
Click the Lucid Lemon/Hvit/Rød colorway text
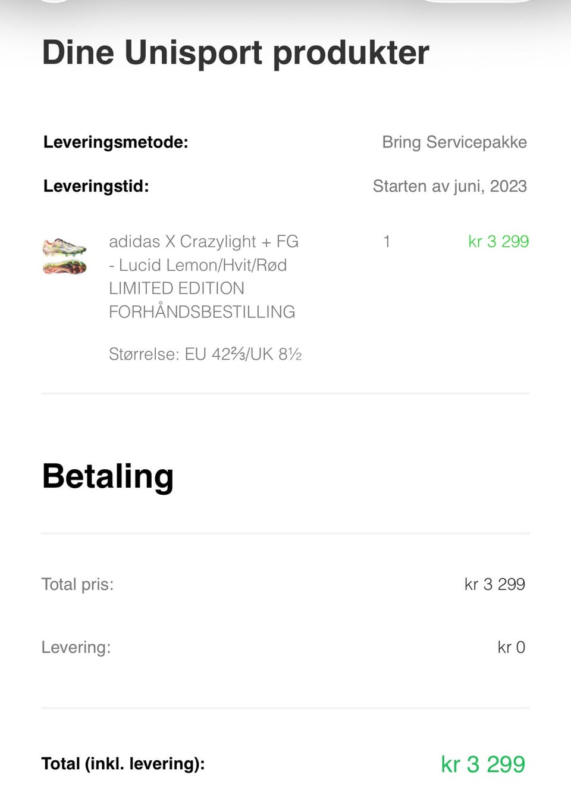tap(202, 265)
